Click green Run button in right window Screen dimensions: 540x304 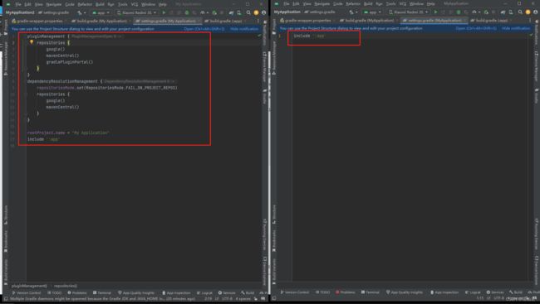(x=435, y=12)
